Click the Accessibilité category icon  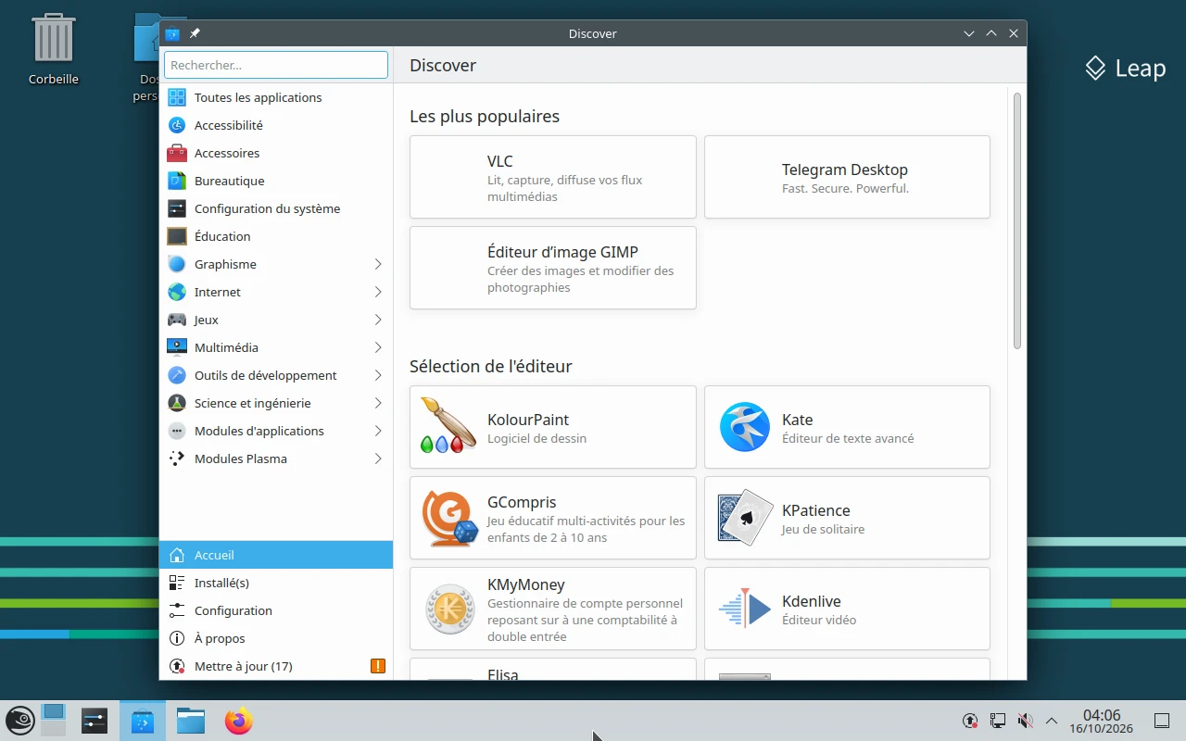pyautogui.click(x=177, y=125)
